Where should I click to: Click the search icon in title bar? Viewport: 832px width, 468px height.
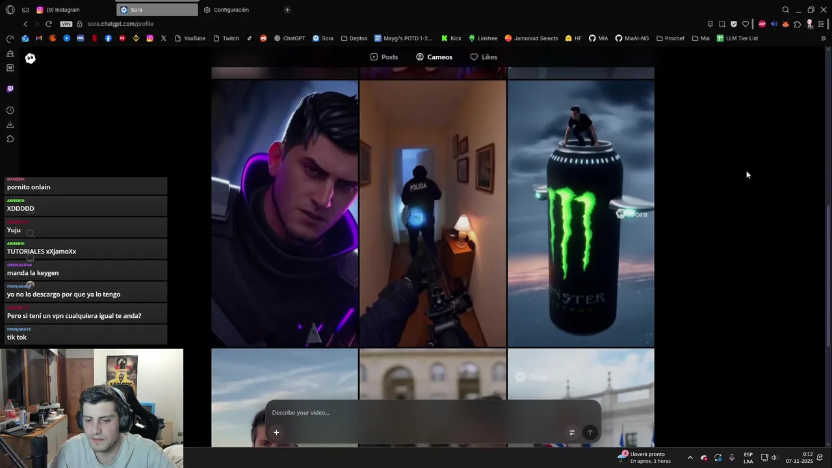click(785, 10)
